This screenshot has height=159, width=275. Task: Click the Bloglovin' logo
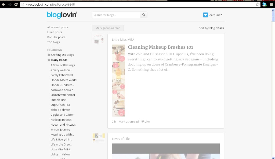[x=62, y=15]
